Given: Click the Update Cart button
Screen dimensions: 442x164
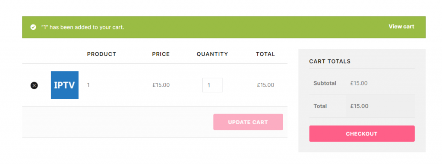Looking at the screenshot, I should (248, 122).
